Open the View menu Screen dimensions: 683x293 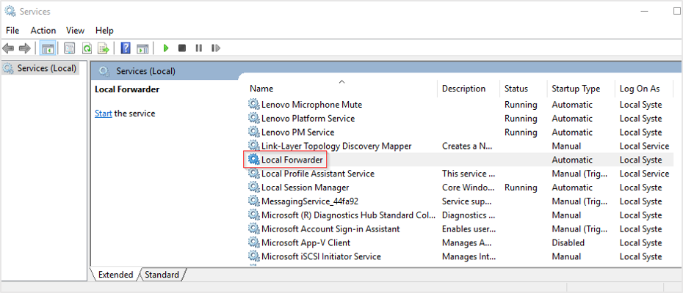(x=75, y=31)
